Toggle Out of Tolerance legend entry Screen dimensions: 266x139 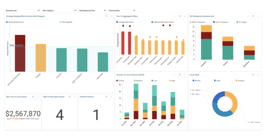click(221, 22)
